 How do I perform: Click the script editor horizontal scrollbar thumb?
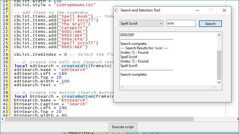coord(100,119)
